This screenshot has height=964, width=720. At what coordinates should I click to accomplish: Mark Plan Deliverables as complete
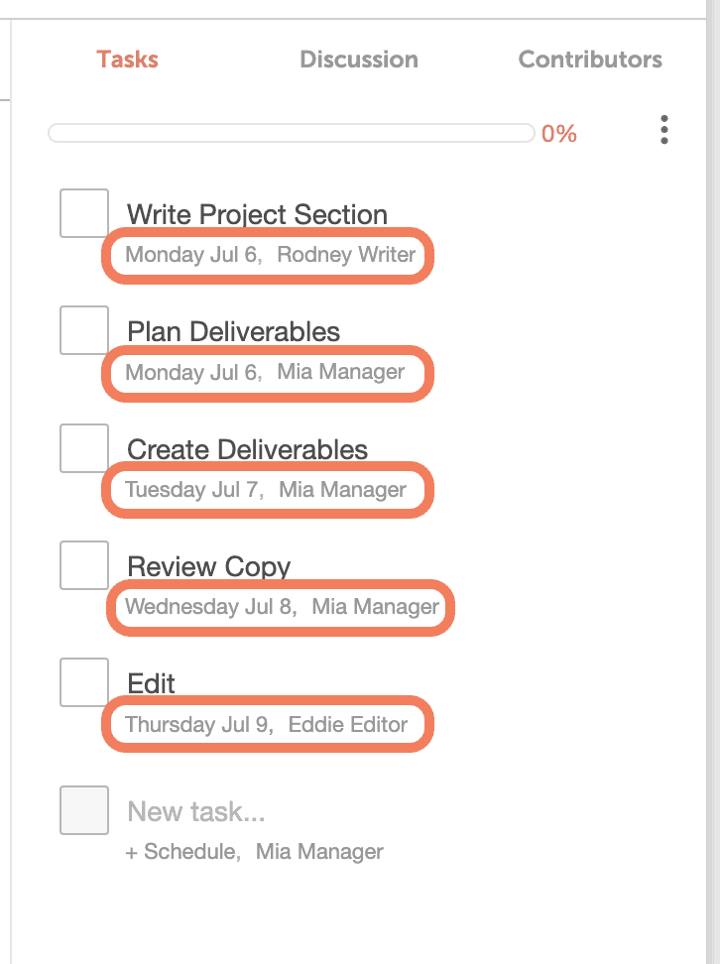tap(83, 329)
